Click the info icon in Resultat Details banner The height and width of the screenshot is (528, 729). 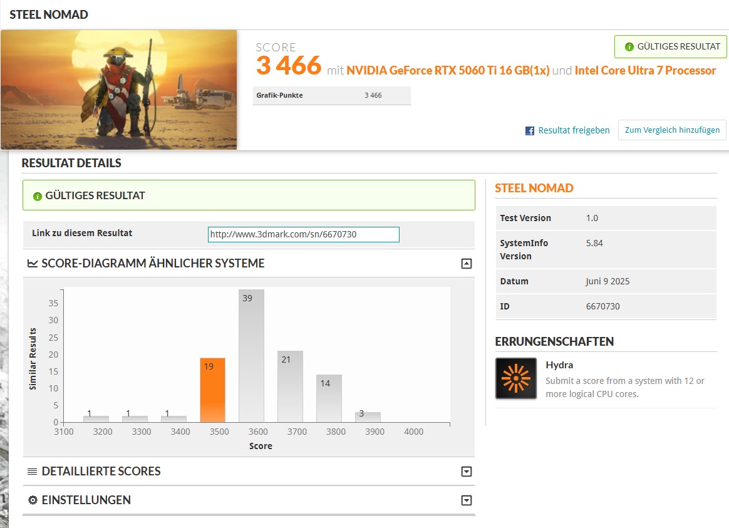click(38, 196)
